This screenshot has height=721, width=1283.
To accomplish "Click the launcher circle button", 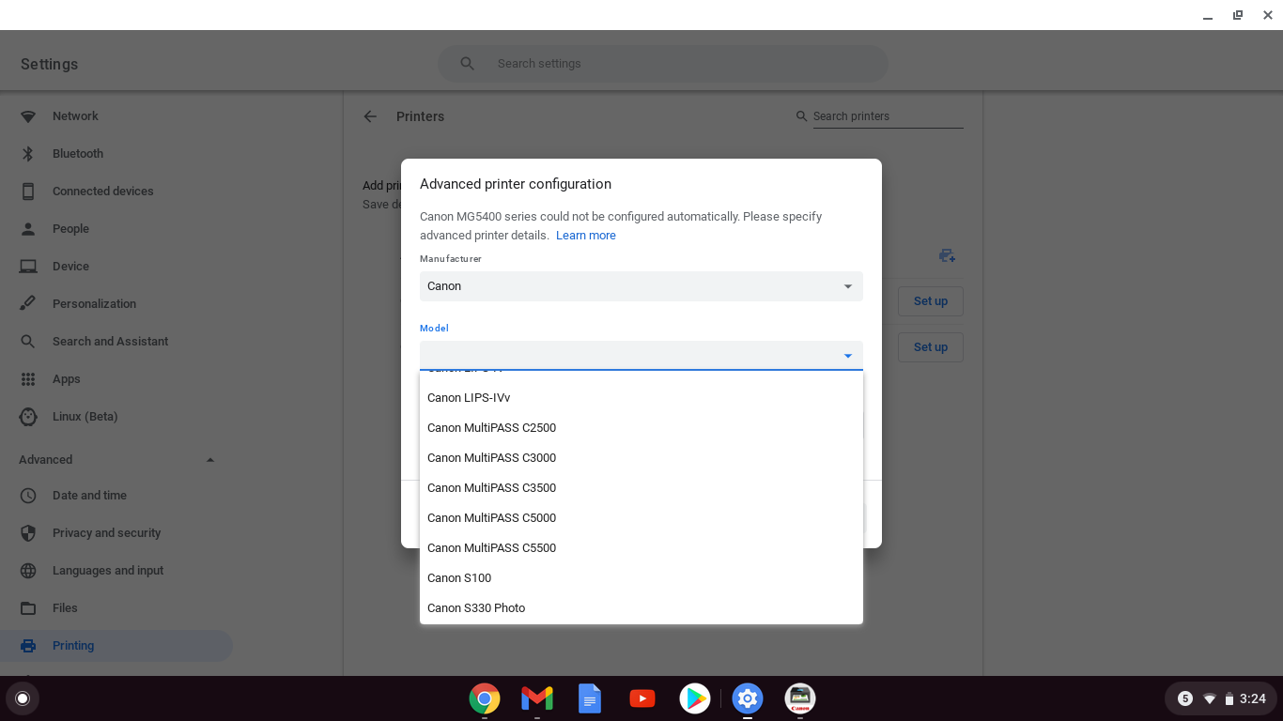I will [23, 698].
